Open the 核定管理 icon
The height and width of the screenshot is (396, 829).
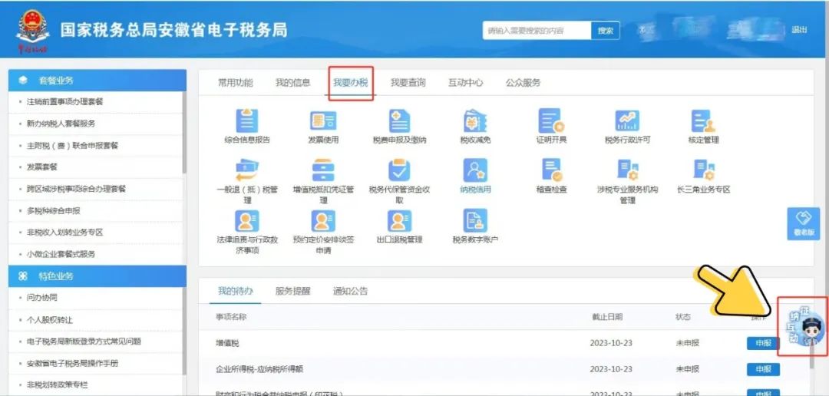(703, 122)
